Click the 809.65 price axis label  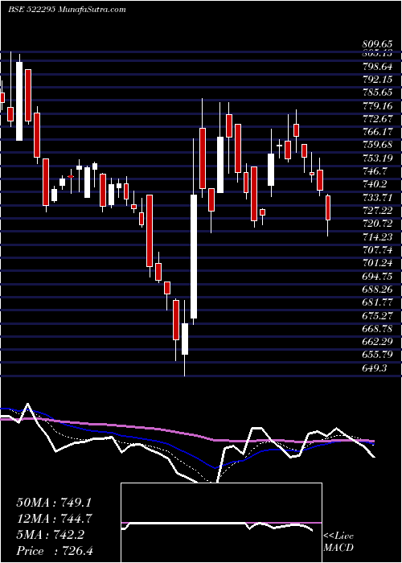[377, 44]
